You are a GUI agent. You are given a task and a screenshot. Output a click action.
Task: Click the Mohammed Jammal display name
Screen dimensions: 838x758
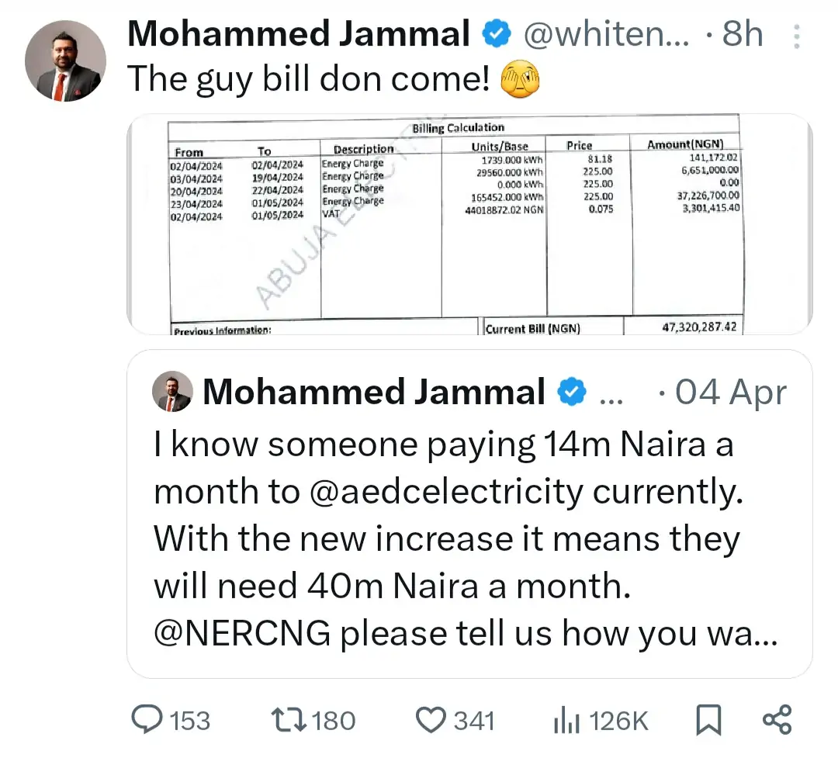click(x=299, y=34)
